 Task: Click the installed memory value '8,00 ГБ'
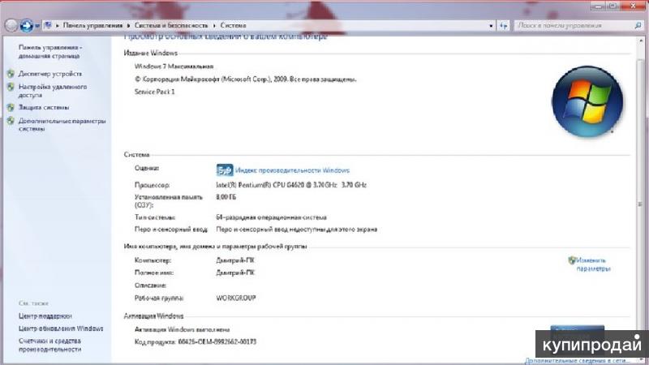point(226,197)
